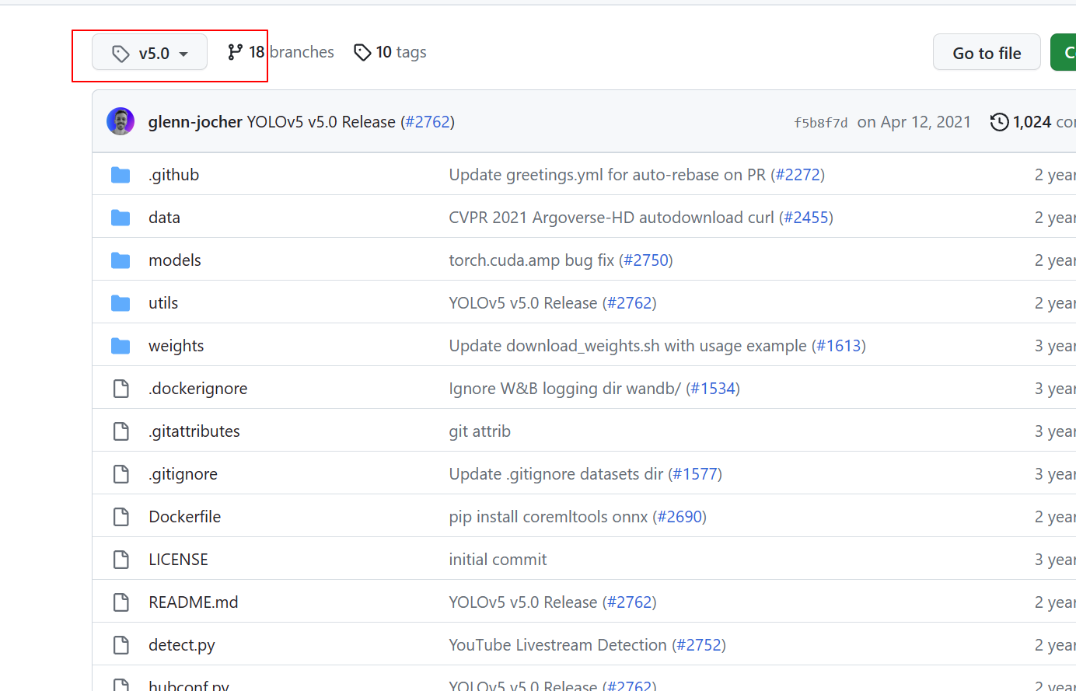Open the v5.0 tag switcher dropdown

click(x=149, y=53)
